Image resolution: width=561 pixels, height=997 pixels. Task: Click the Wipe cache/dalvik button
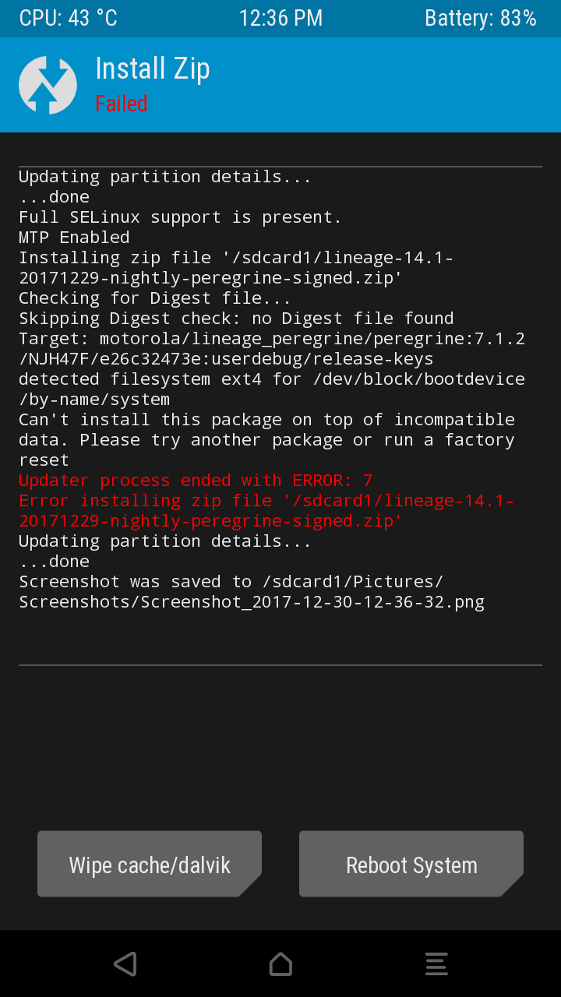click(150, 864)
